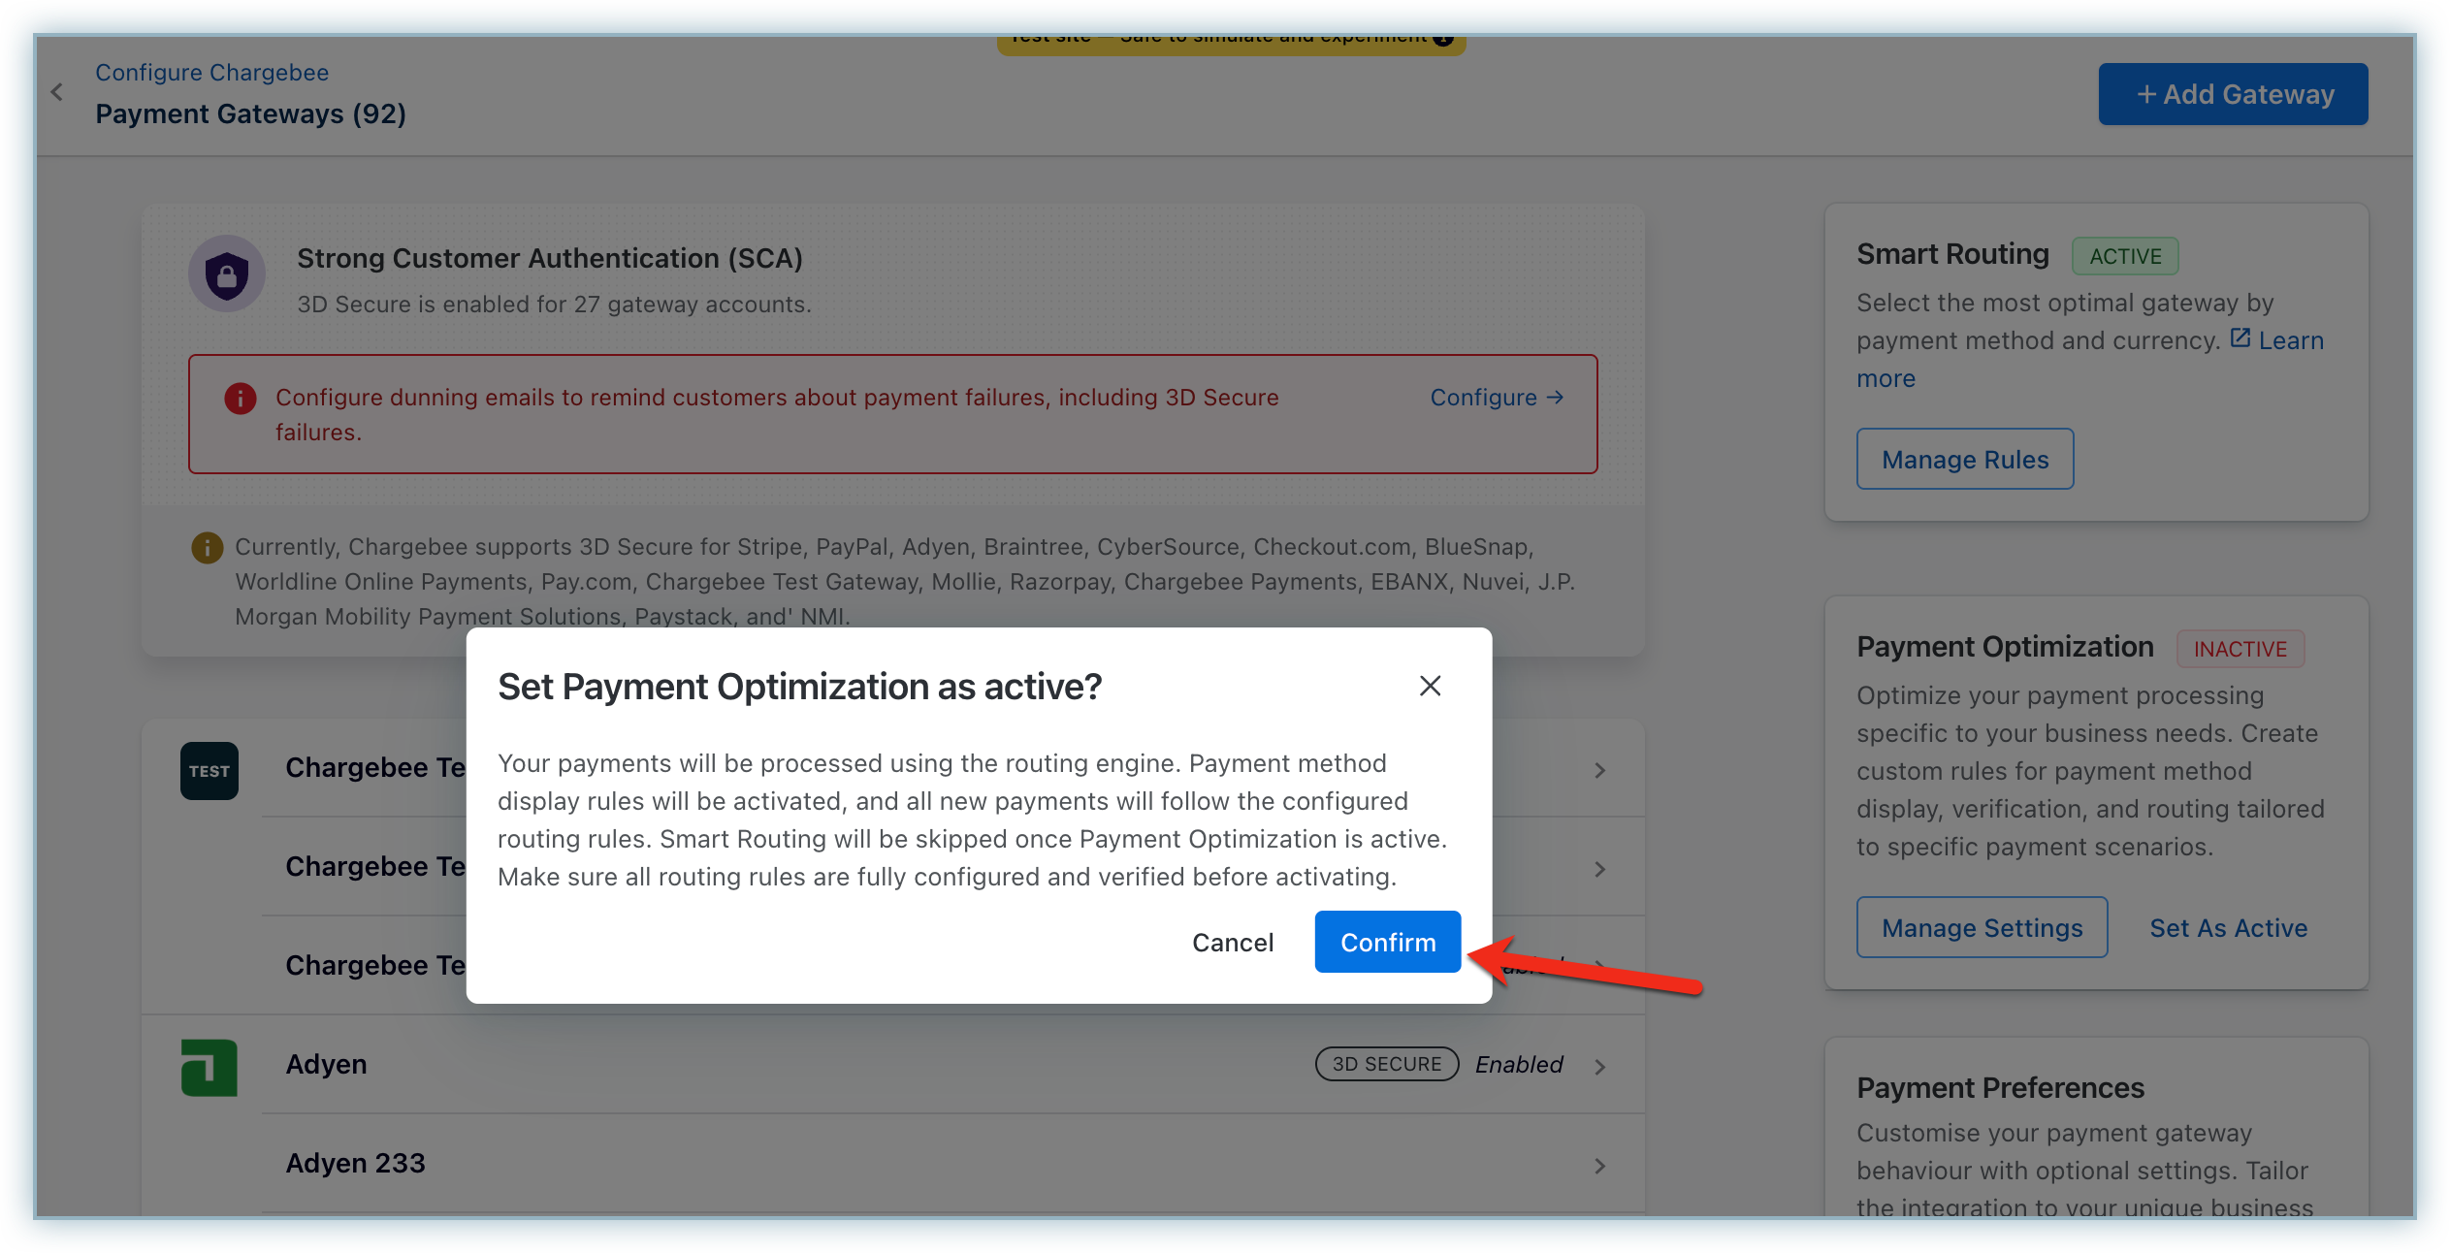The height and width of the screenshot is (1253, 2450).
Task: Cancel the Payment Optimization activation dialog
Action: (x=1233, y=942)
